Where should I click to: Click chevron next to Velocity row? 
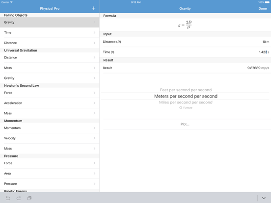[x=94, y=138]
